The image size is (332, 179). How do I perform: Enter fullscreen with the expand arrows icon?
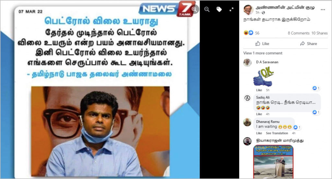231,9
